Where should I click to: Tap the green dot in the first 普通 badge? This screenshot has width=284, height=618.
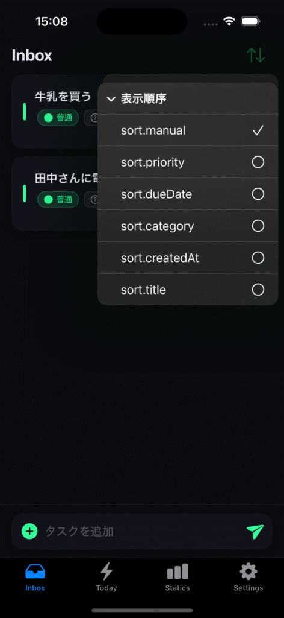[x=48, y=118]
